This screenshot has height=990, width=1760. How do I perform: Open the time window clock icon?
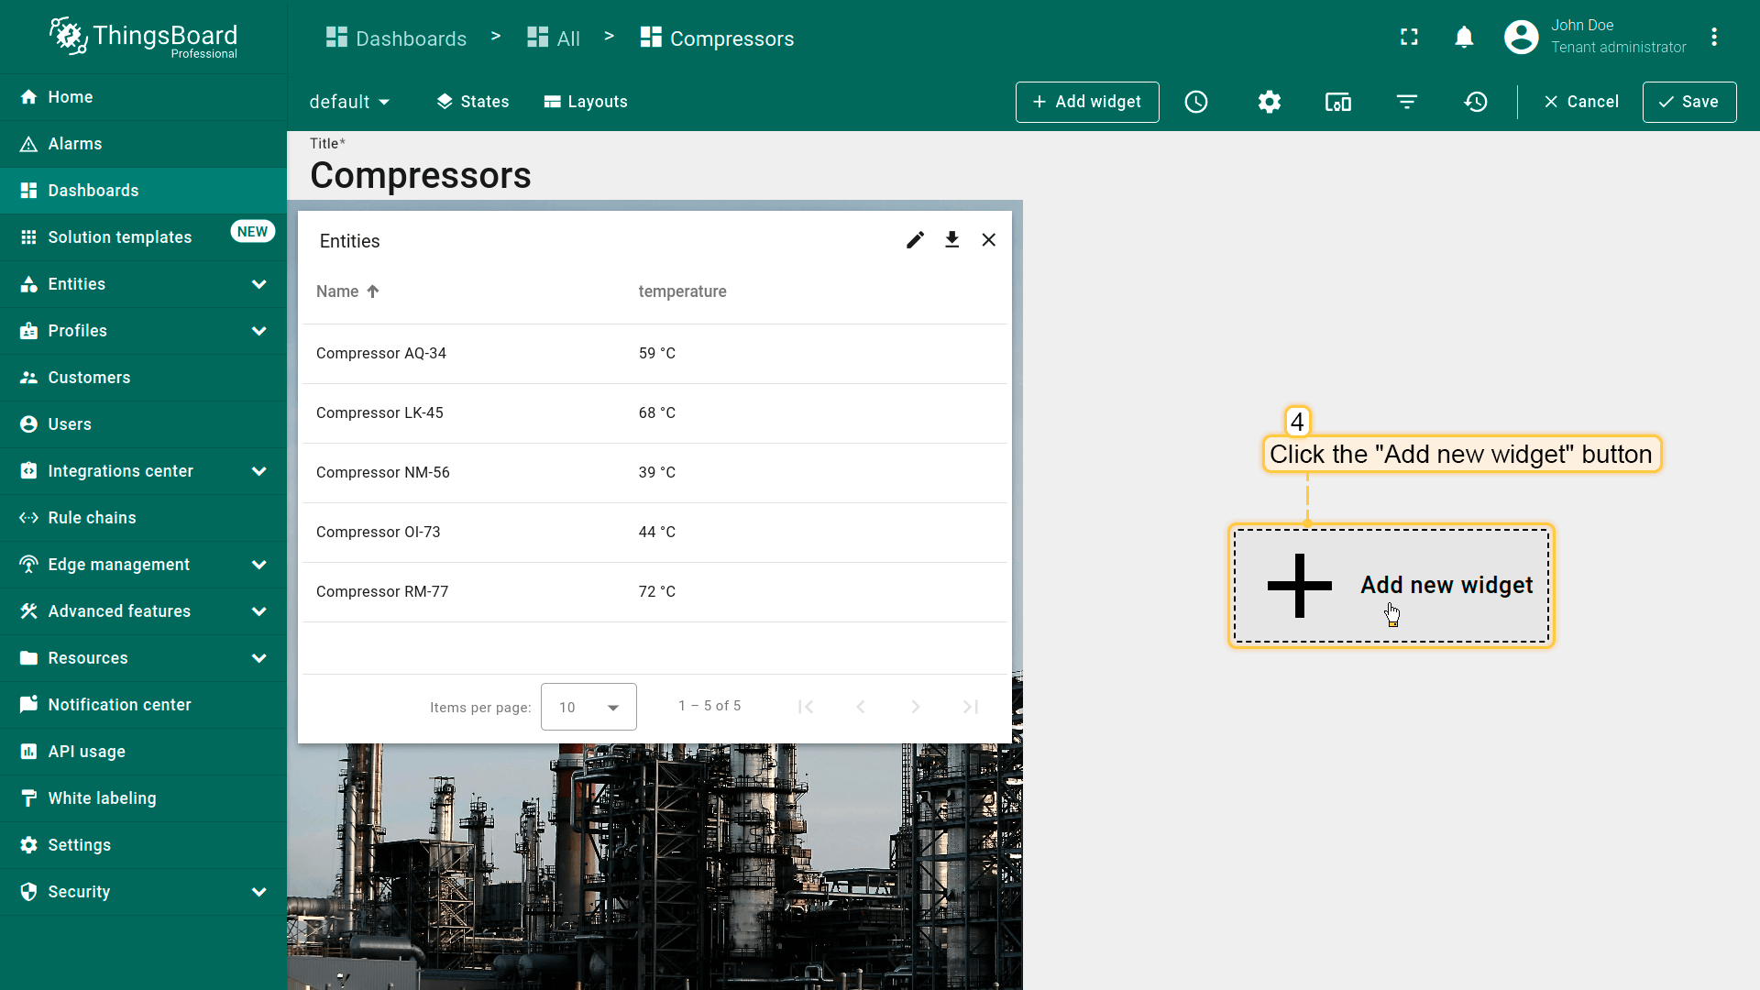click(x=1196, y=102)
